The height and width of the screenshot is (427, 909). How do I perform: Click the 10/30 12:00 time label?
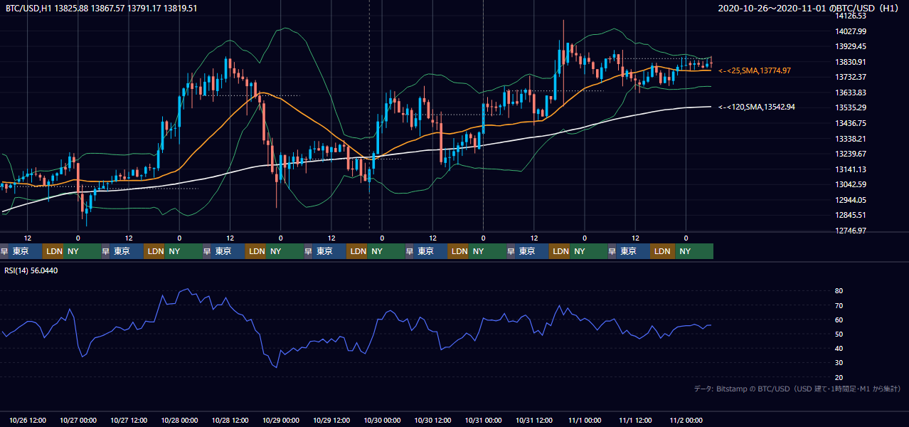pos(432,420)
